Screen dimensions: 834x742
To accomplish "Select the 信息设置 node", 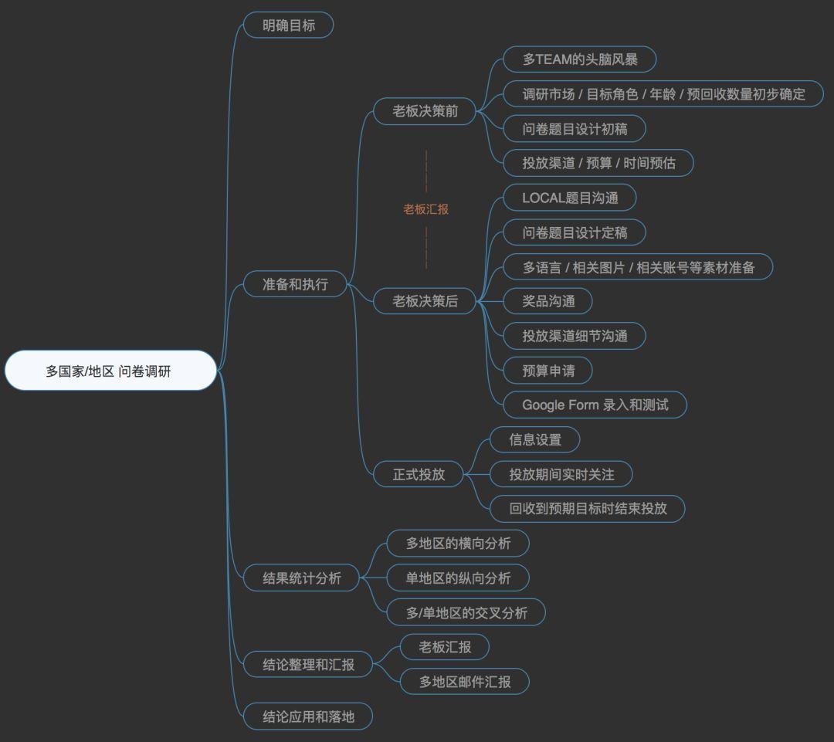I will (x=534, y=439).
